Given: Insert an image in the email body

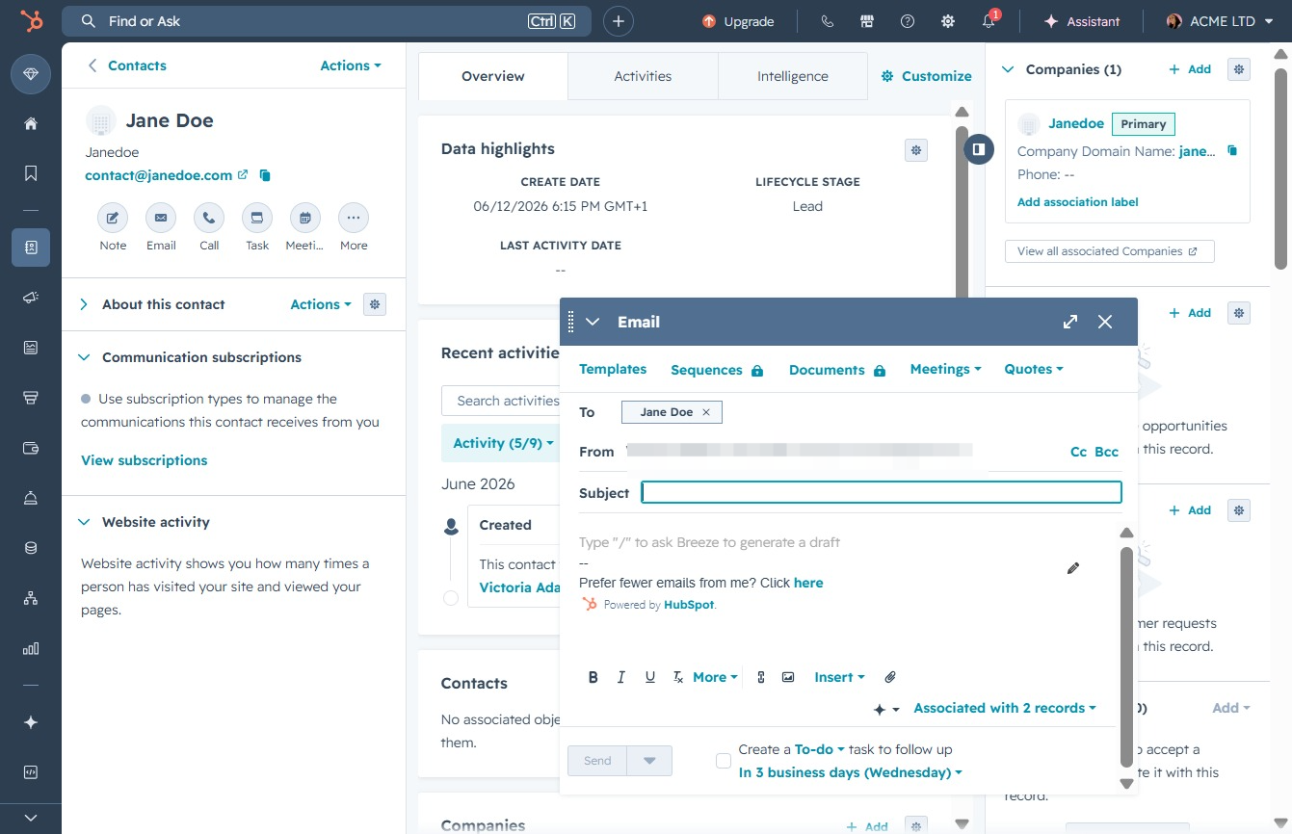Looking at the screenshot, I should tap(788, 677).
